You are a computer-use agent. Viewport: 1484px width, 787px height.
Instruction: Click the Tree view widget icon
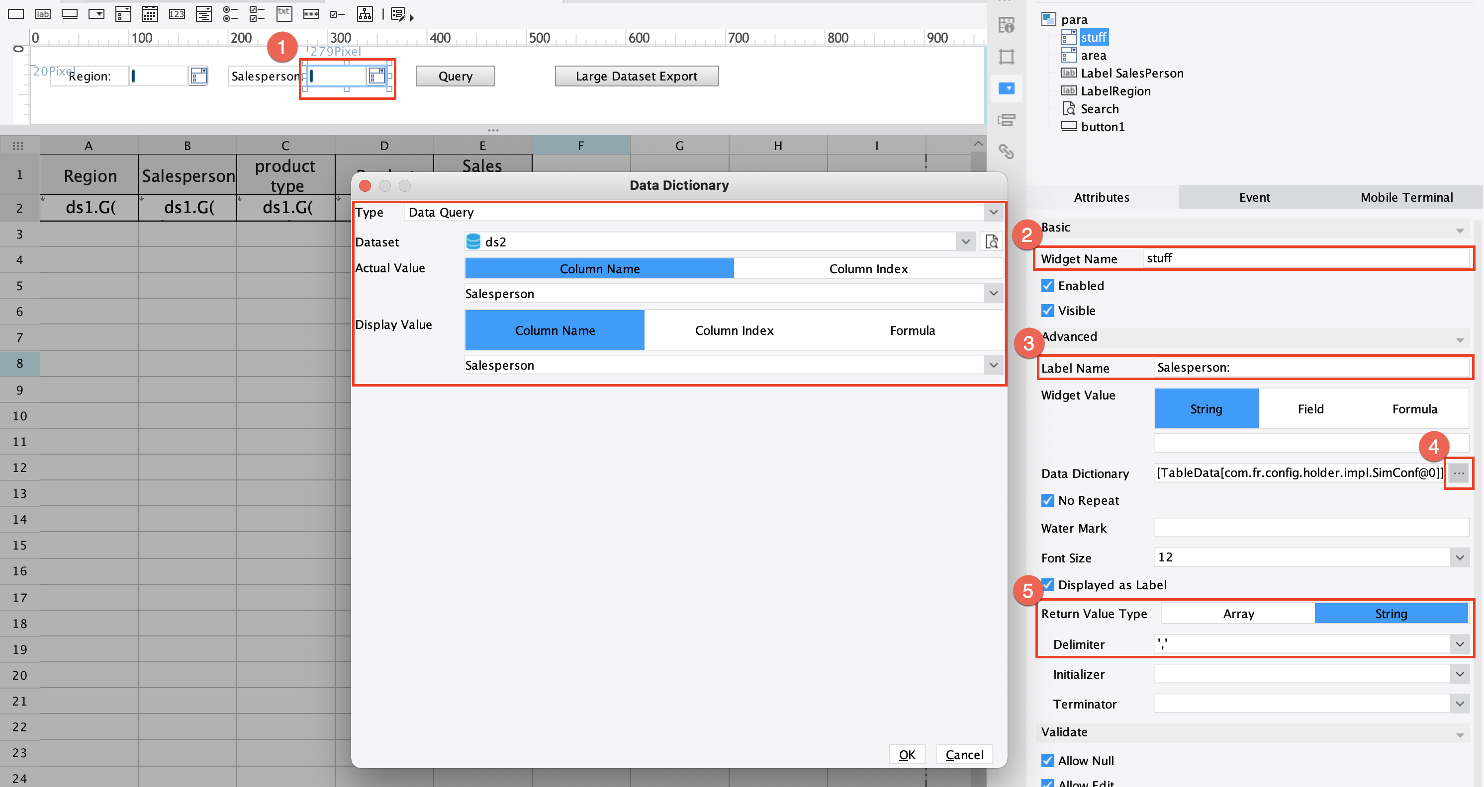click(365, 14)
